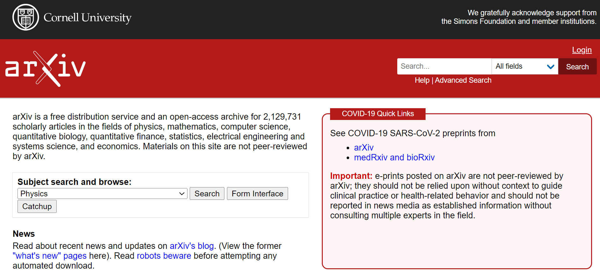Open the Help link
This screenshot has height=274, width=600.
[422, 80]
